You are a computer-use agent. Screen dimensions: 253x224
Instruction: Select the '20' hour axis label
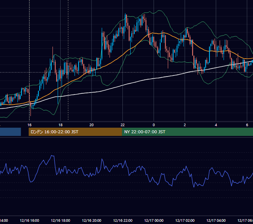pos(92,125)
